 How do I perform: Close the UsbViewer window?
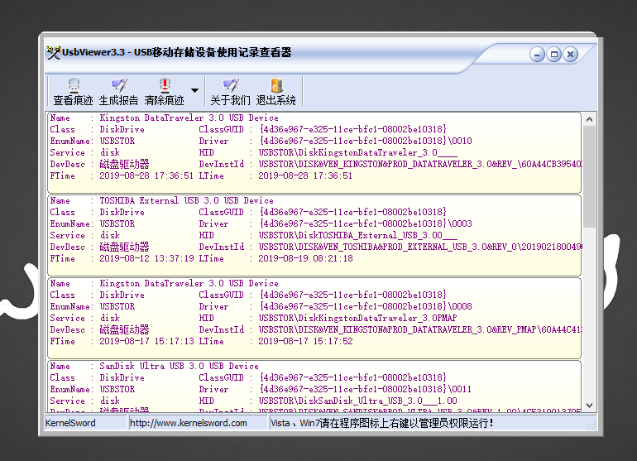click(570, 54)
